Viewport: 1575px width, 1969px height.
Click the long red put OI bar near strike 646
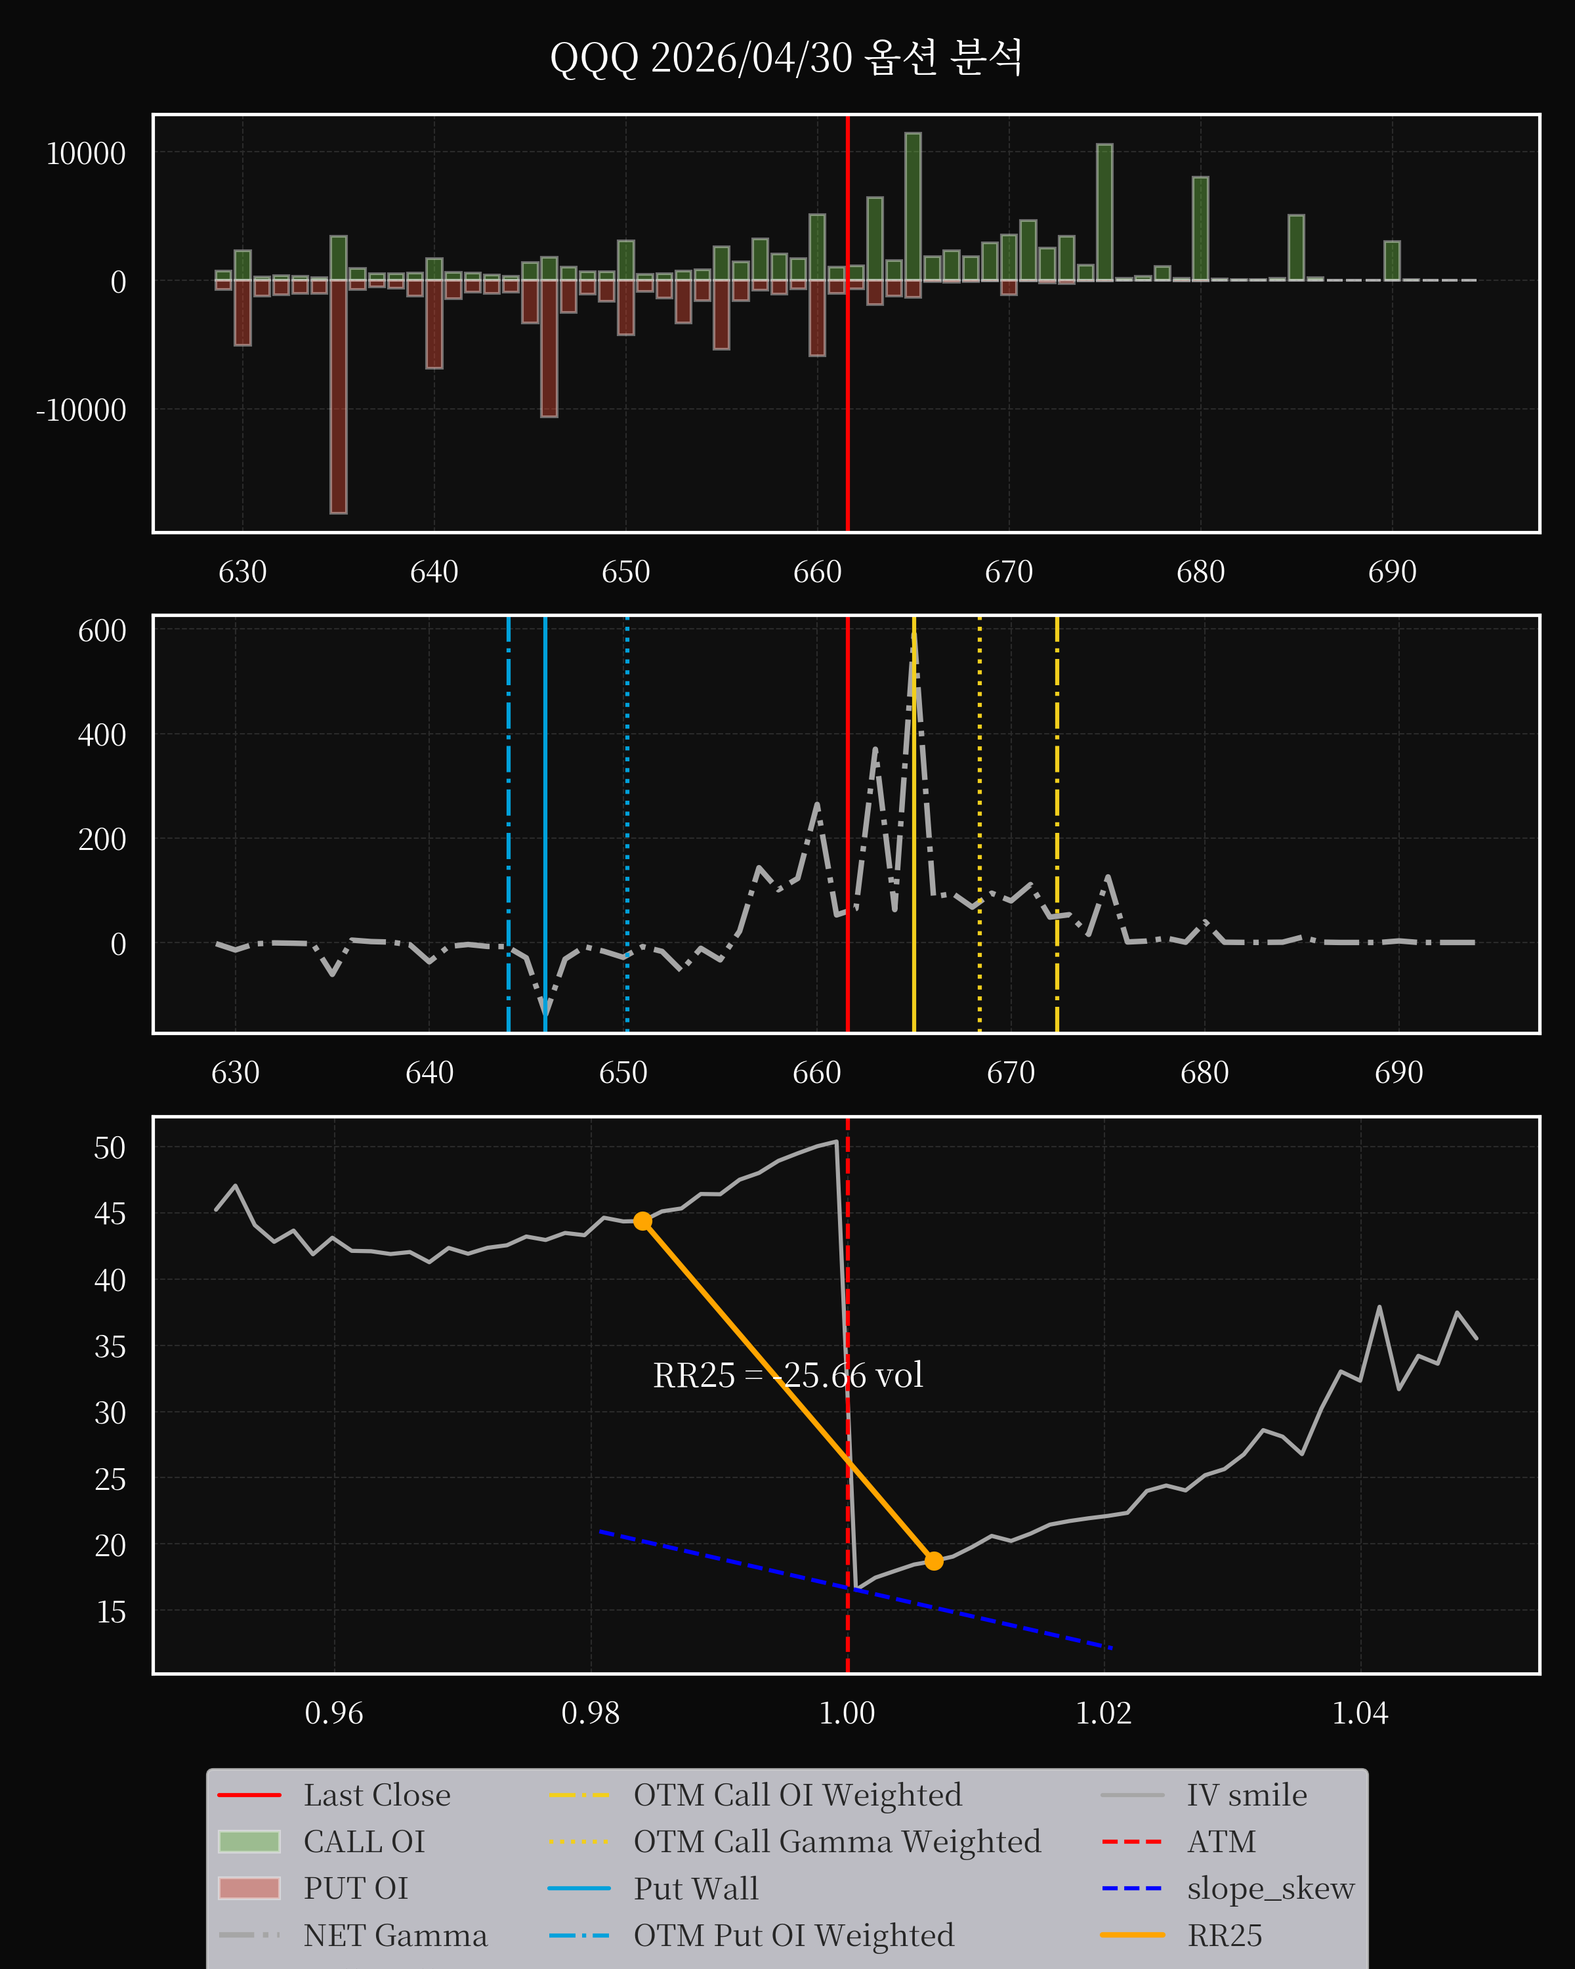549,348
